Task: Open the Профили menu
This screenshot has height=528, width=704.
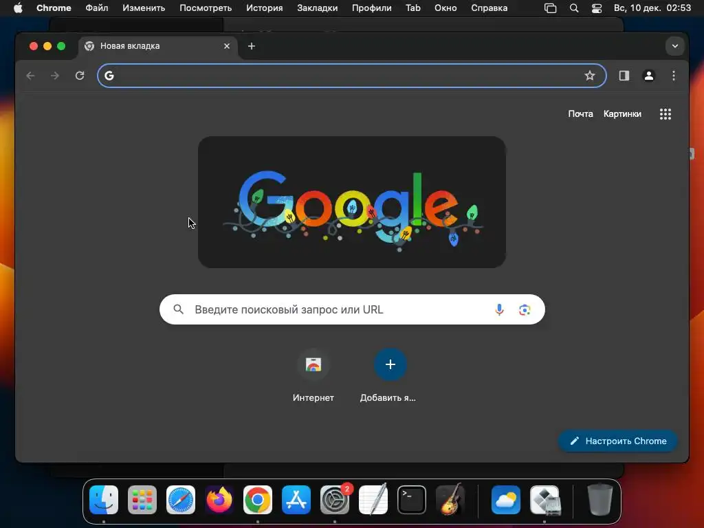Action: point(371,8)
